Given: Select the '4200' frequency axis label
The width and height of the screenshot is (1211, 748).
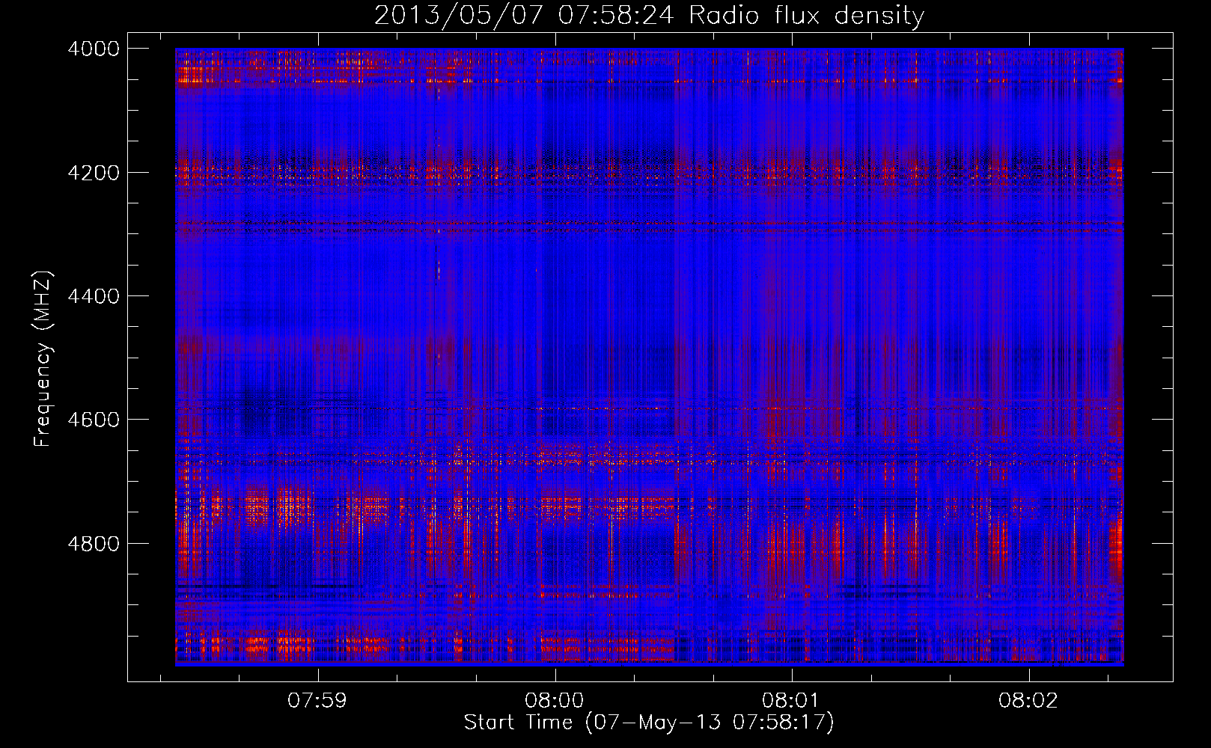Looking at the screenshot, I should [94, 172].
